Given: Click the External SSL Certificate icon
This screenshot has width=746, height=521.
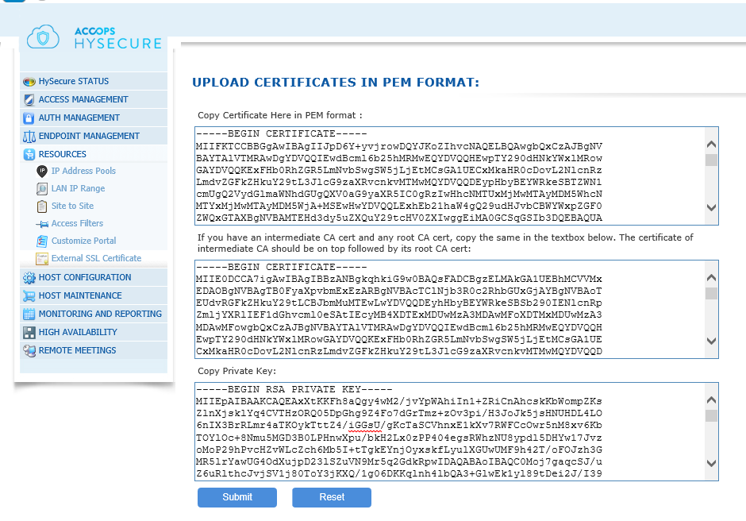Looking at the screenshot, I should (41, 258).
